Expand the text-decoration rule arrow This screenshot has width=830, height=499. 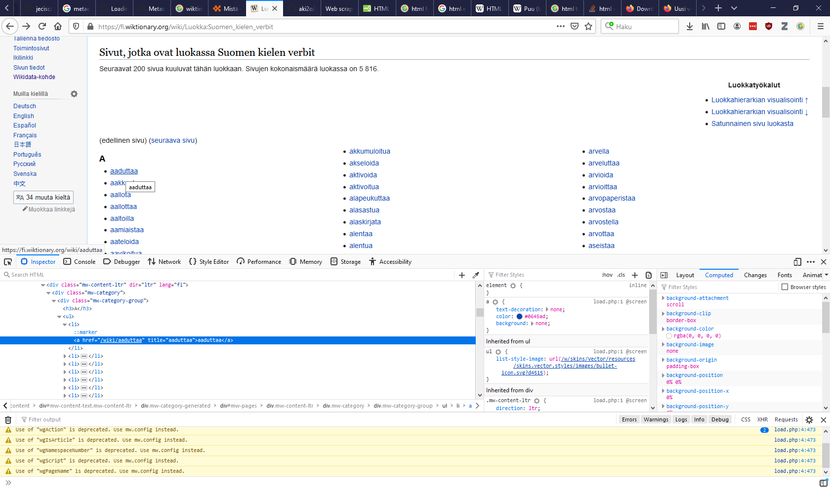(547, 310)
